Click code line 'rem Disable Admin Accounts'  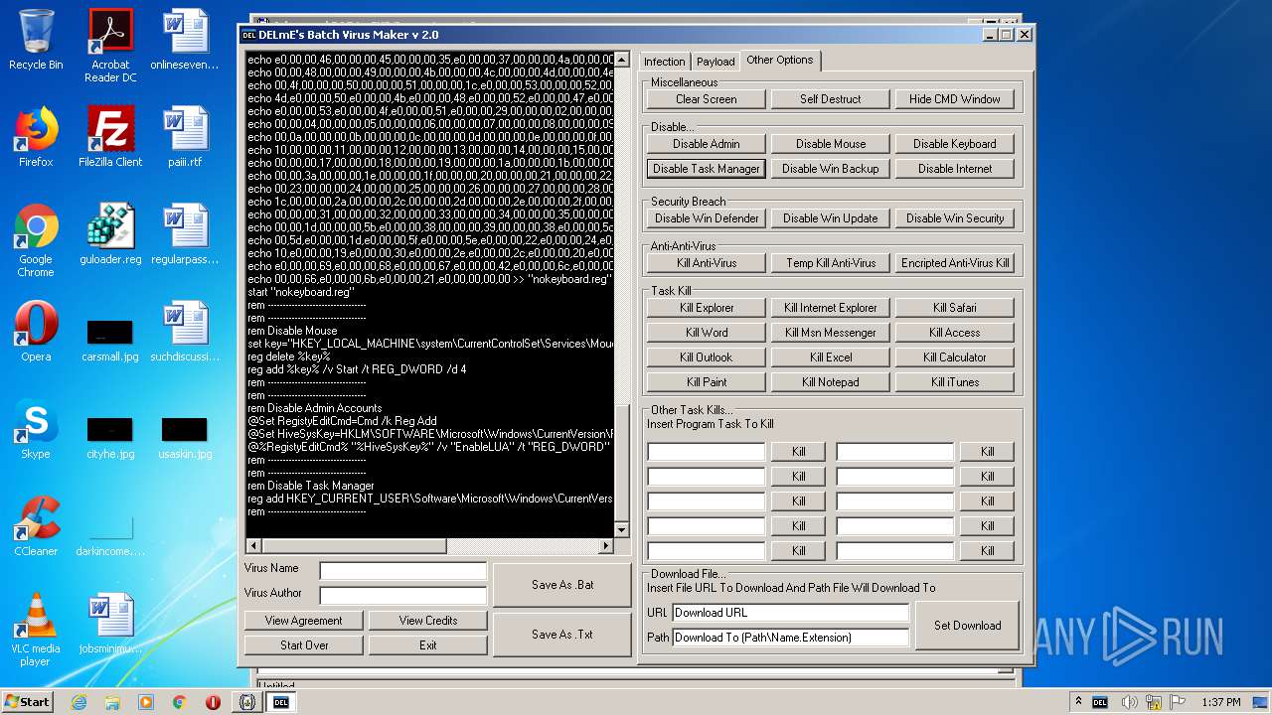314,408
